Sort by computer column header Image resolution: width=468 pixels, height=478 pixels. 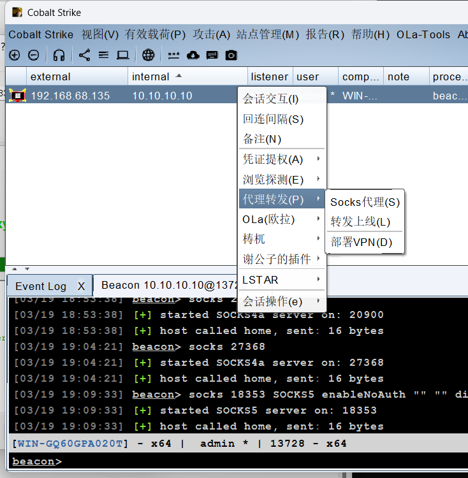361,76
